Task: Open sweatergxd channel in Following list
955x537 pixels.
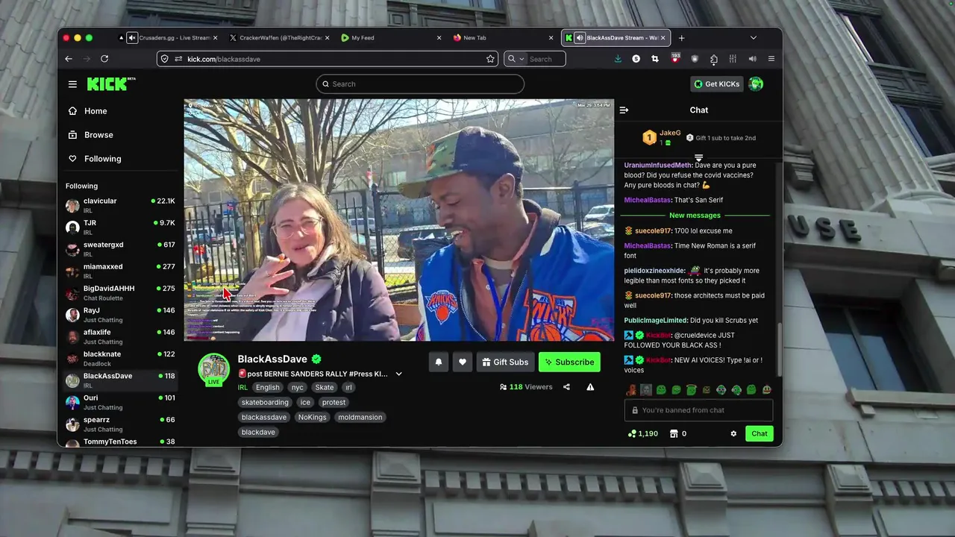Action: 120,249
